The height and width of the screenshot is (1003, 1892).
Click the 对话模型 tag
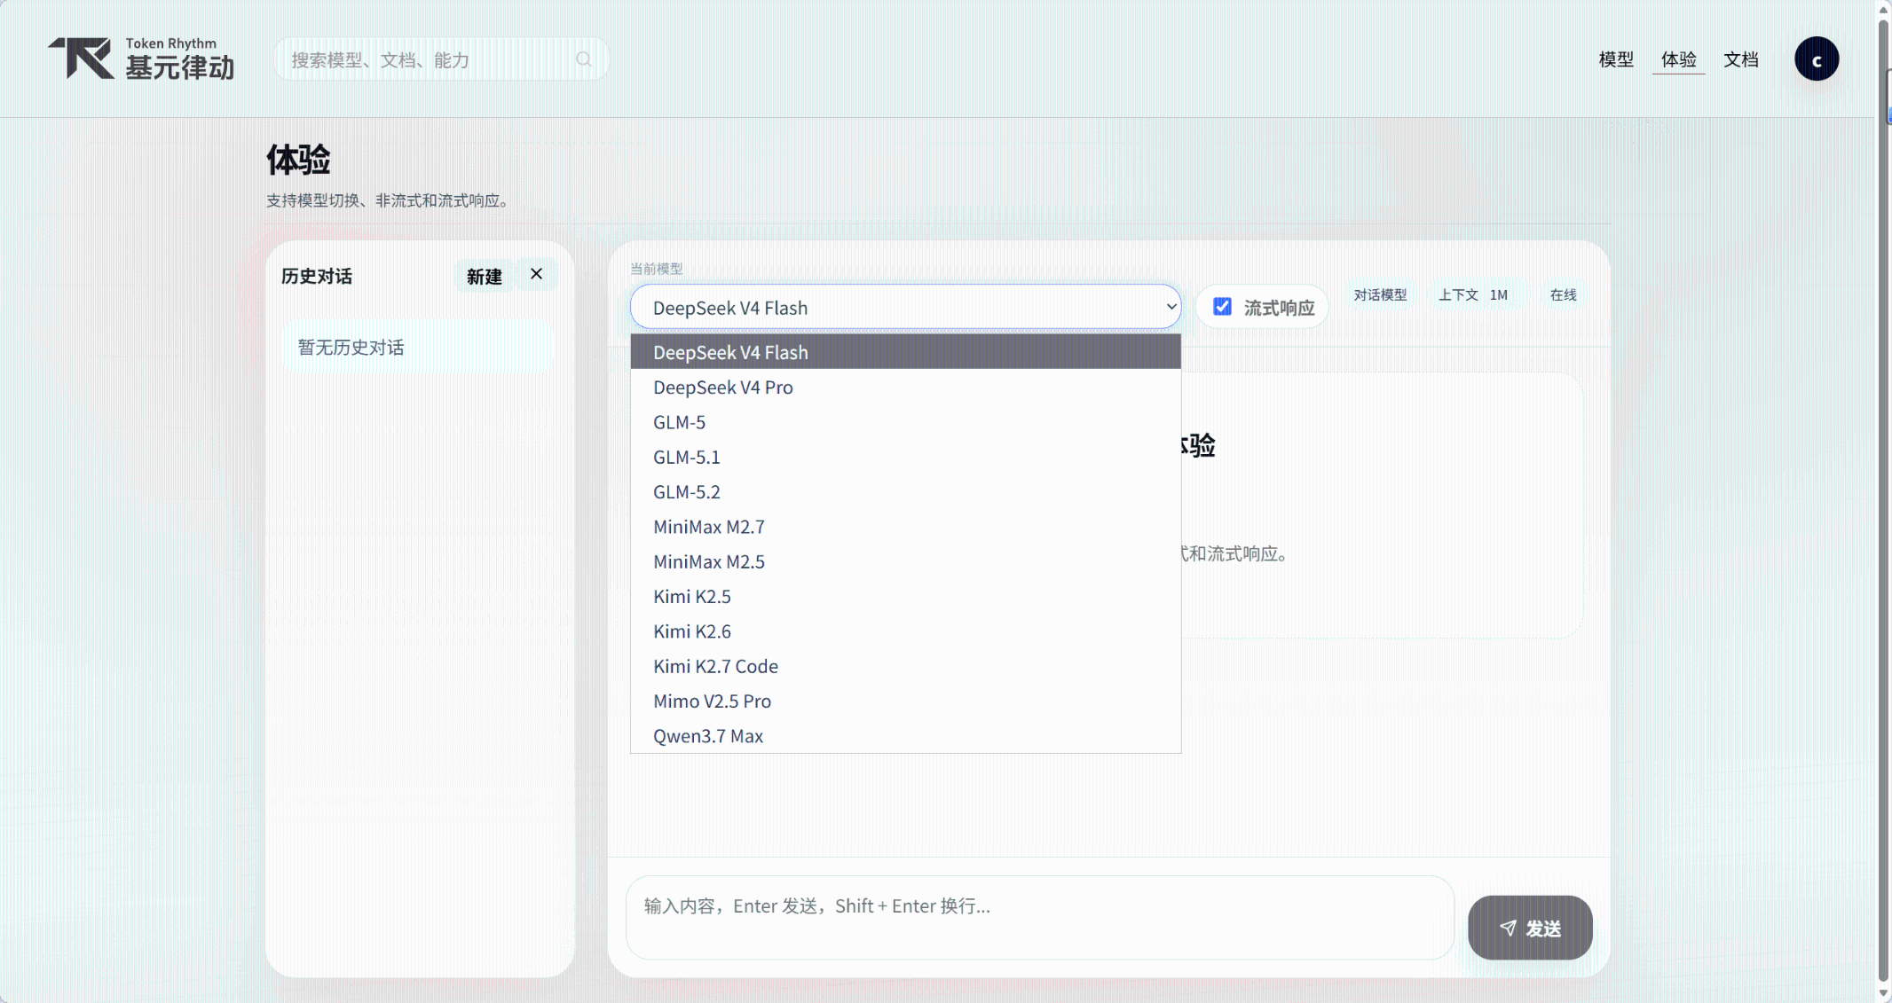click(x=1380, y=295)
